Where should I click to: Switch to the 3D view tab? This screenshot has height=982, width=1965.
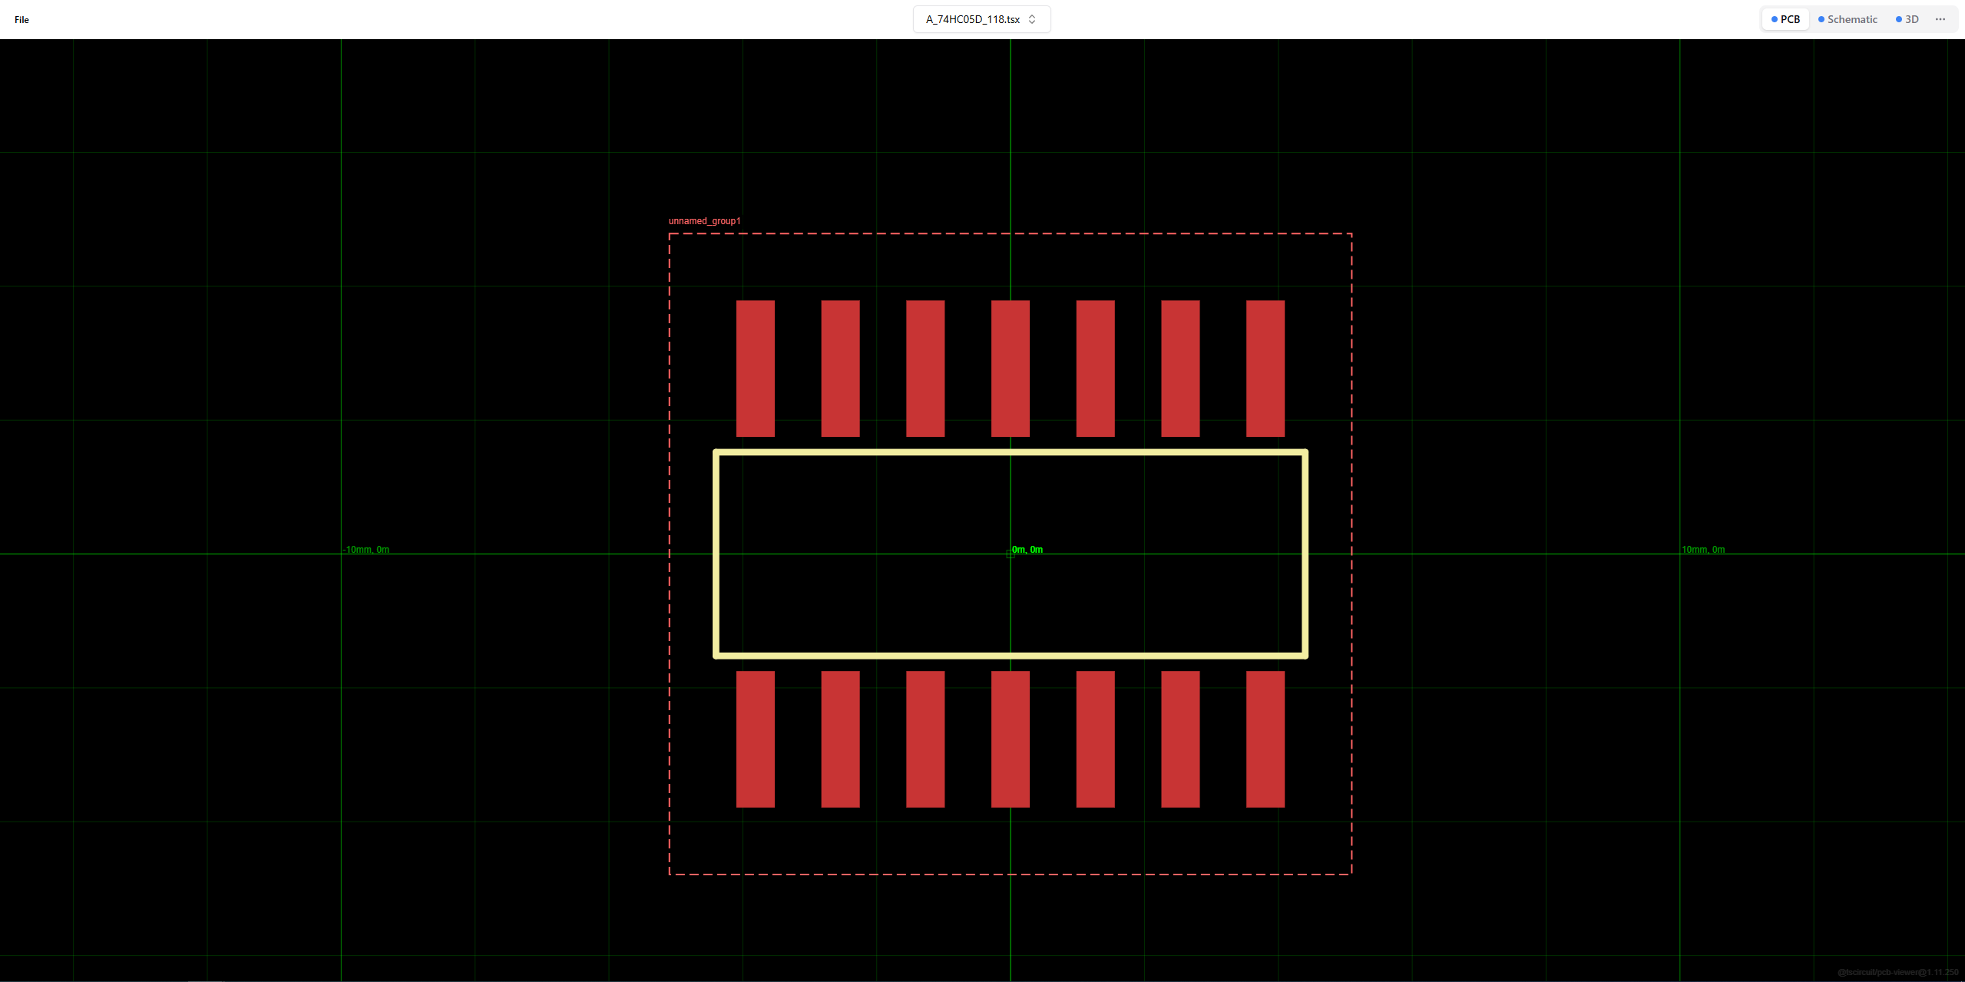click(x=1907, y=19)
